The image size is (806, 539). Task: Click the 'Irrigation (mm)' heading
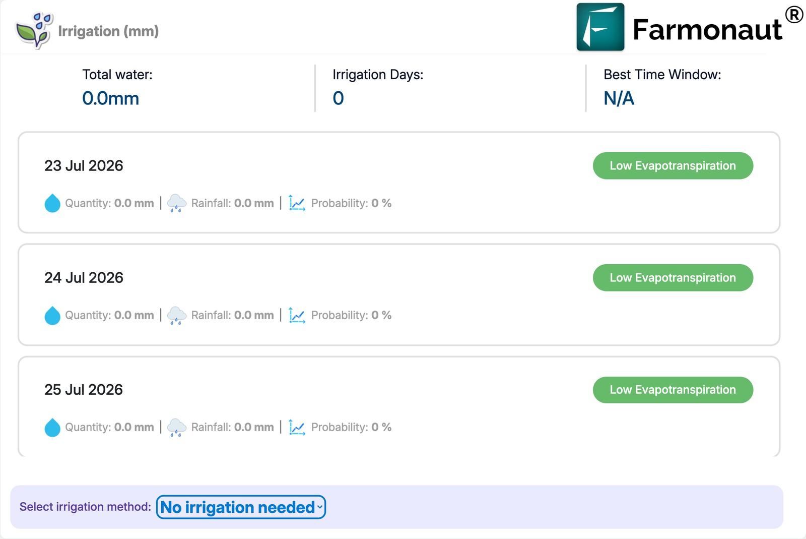[x=108, y=31]
